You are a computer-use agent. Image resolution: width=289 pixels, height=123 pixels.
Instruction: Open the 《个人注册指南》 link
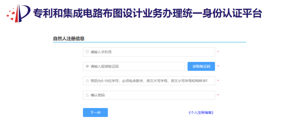pyautogui.click(x=201, y=113)
